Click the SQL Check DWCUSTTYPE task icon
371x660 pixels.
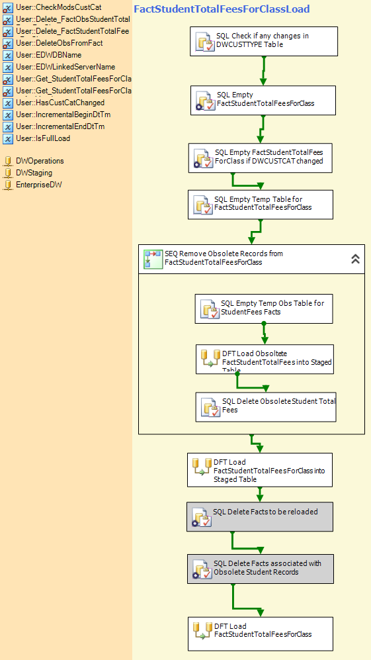205,42
